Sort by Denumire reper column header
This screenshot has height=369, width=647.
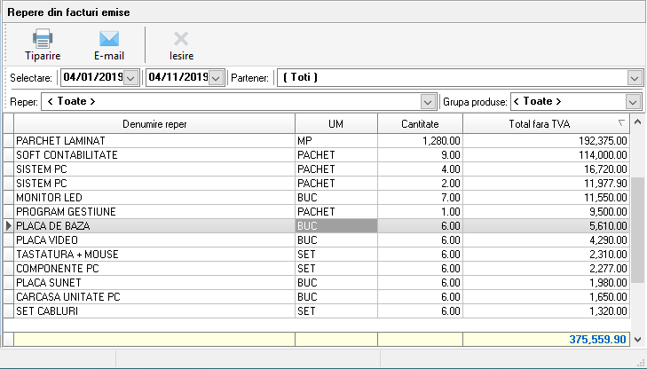(x=154, y=123)
